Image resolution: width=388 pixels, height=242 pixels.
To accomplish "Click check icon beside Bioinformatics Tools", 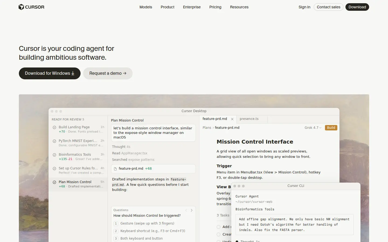I will [54, 155].
